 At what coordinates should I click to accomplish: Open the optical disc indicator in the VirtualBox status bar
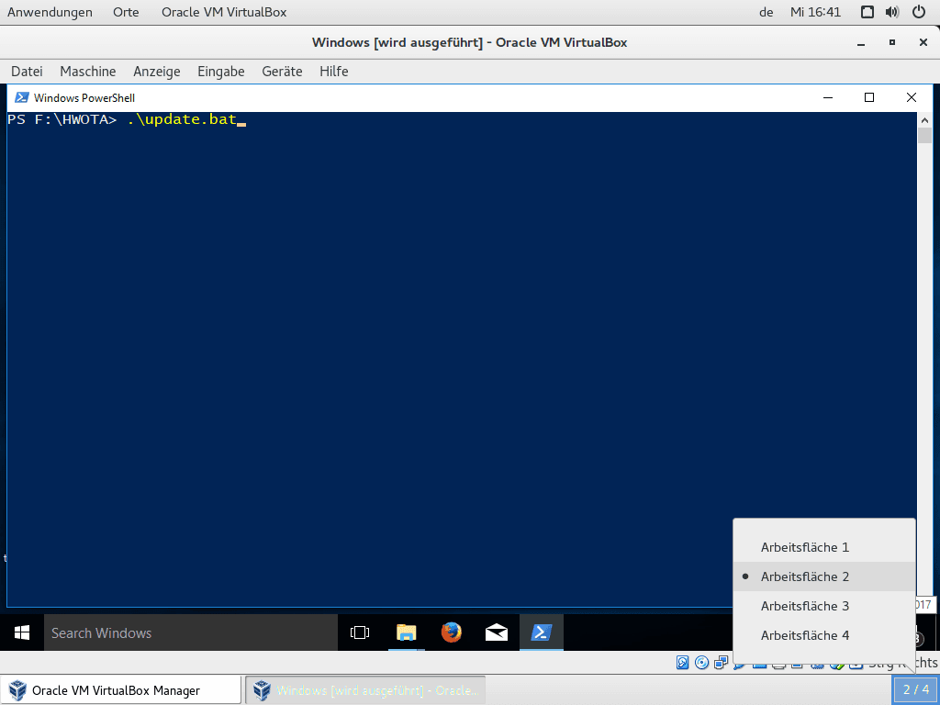702,663
